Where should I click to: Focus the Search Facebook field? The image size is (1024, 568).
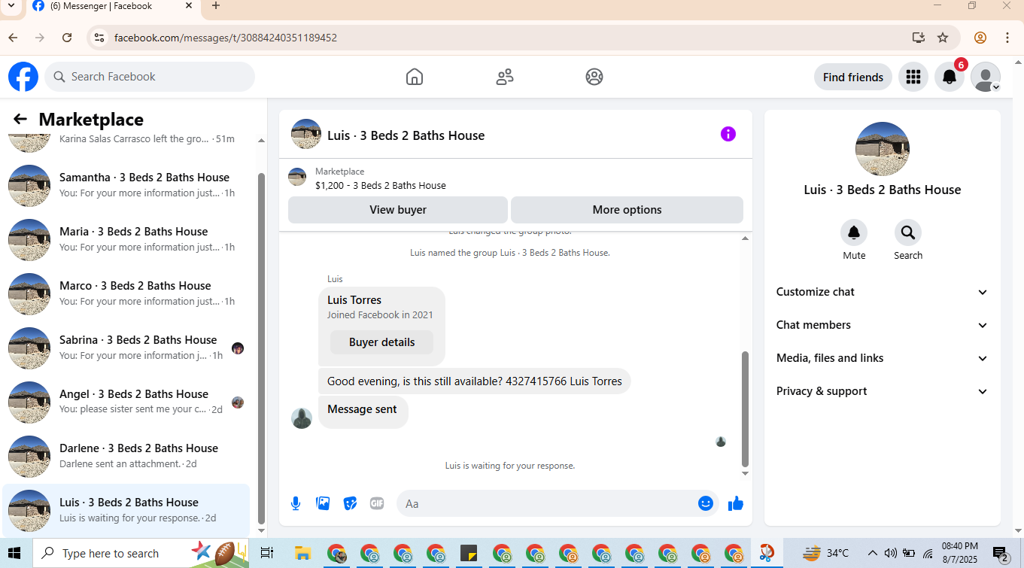pyautogui.click(x=150, y=77)
